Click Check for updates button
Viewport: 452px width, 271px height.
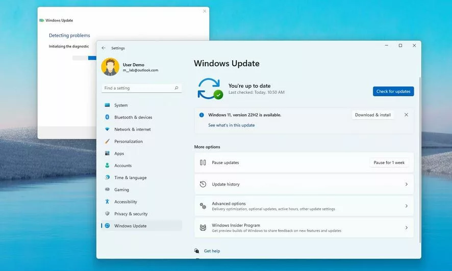pos(393,92)
